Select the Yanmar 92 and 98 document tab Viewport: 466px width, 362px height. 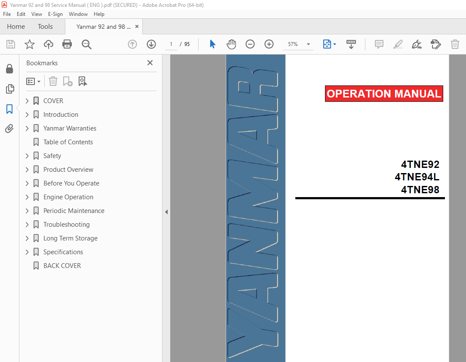tap(104, 27)
